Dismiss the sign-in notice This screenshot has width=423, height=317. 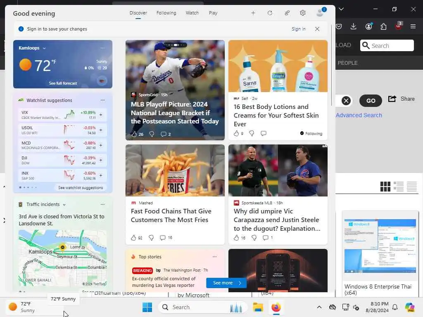pyautogui.click(x=317, y=29)
